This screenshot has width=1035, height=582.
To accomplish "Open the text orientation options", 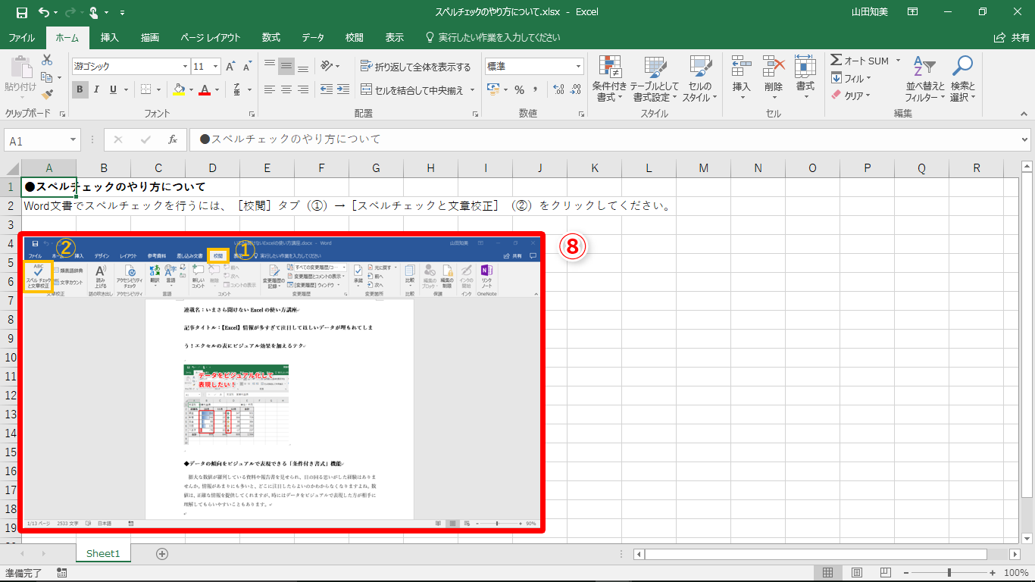I will pos(327,66).
